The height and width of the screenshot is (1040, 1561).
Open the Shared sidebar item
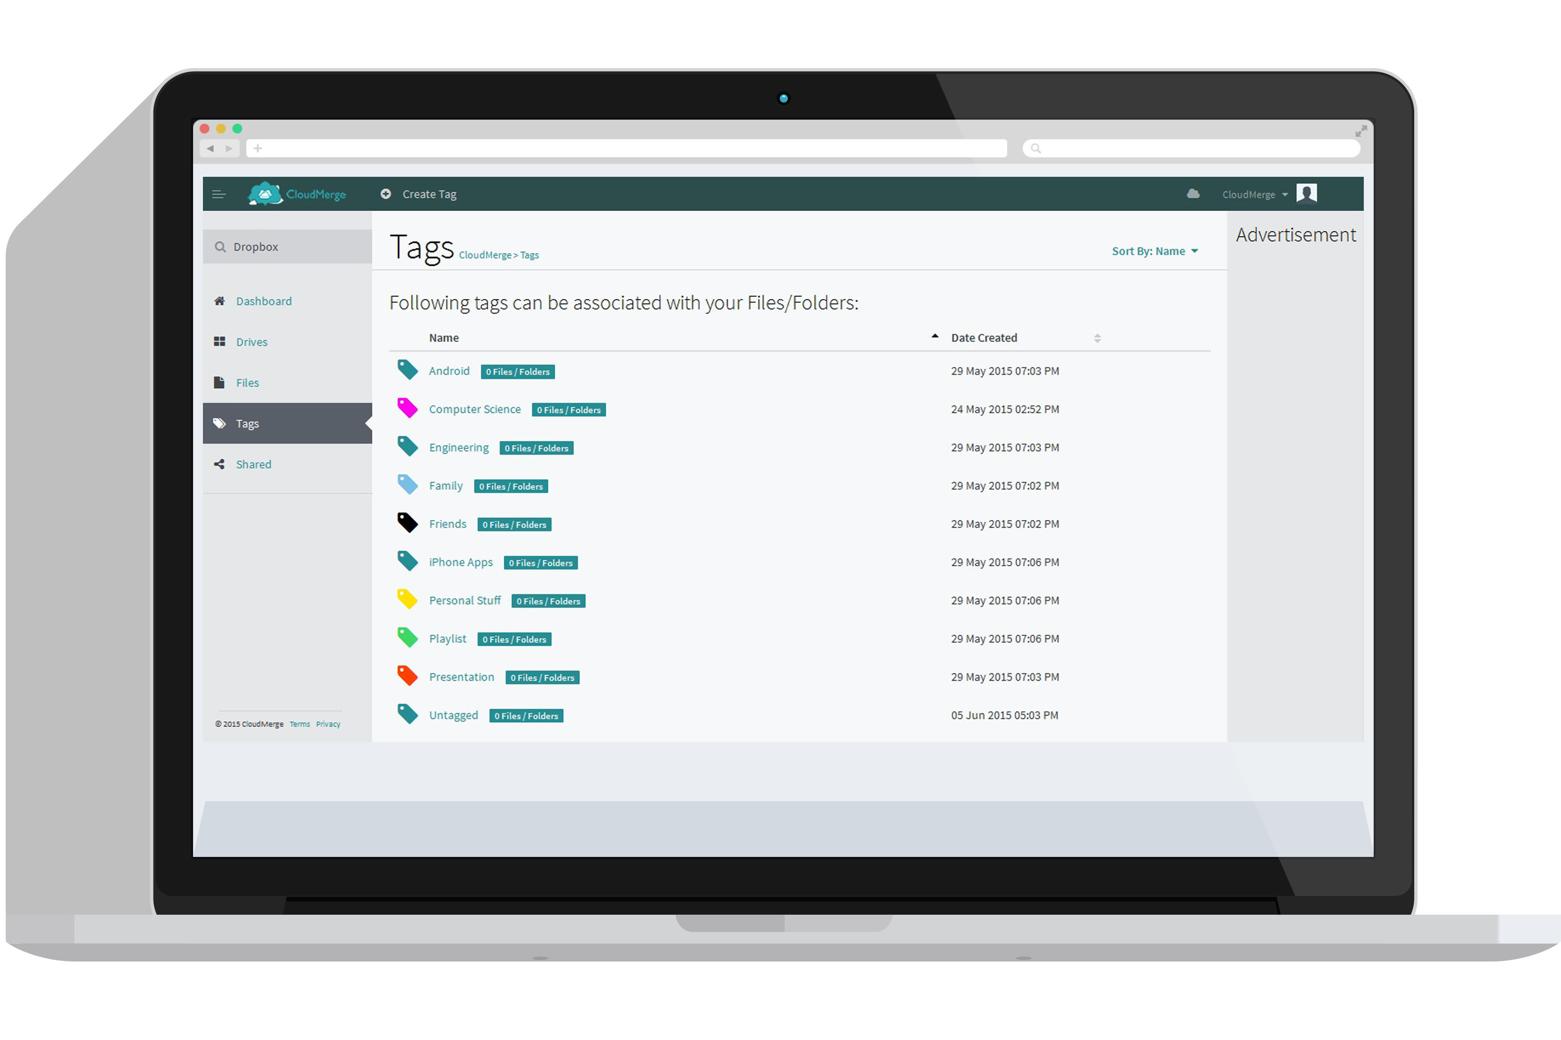[x=253, y=464]
